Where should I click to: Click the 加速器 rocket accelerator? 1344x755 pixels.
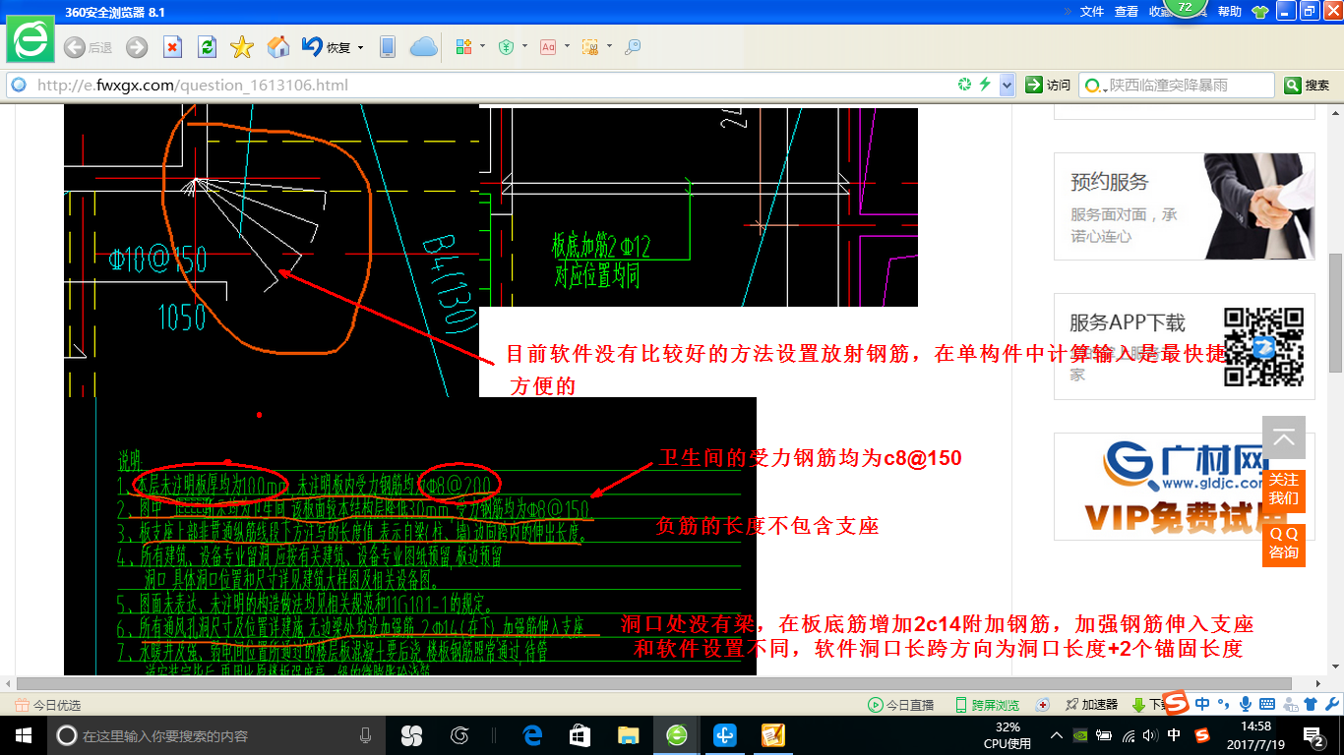pyautogui.click(x=1090, y=705)
